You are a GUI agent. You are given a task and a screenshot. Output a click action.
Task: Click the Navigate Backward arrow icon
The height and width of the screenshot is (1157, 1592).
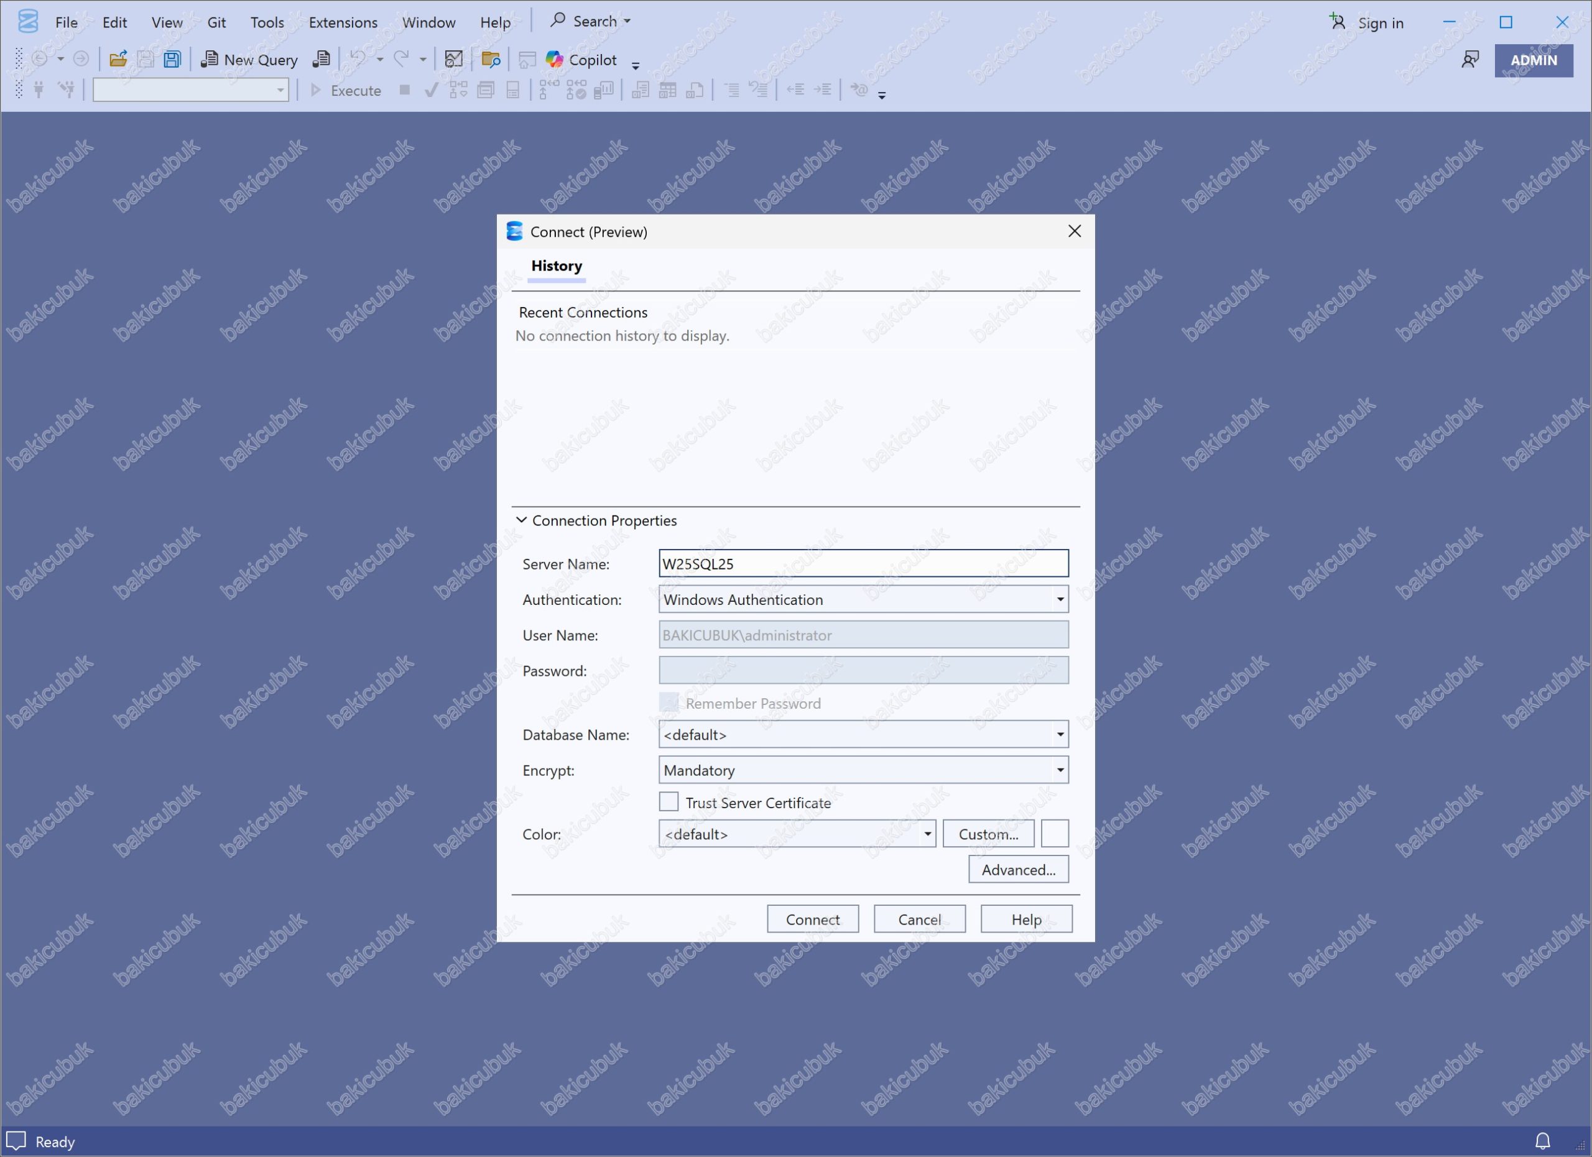click(40, 59)
